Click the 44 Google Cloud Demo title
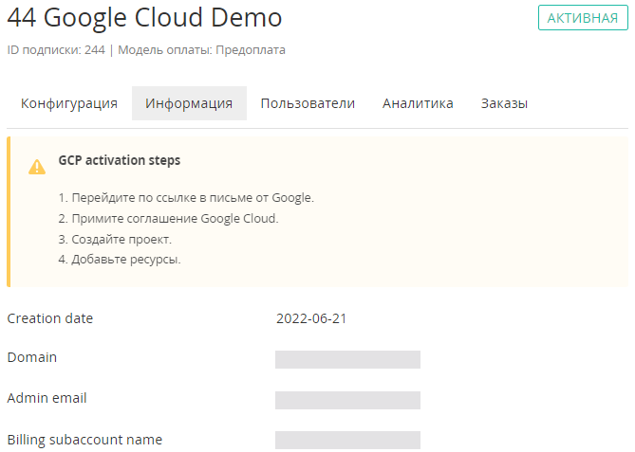Screen dimensions: 635x452 (144, 17)
